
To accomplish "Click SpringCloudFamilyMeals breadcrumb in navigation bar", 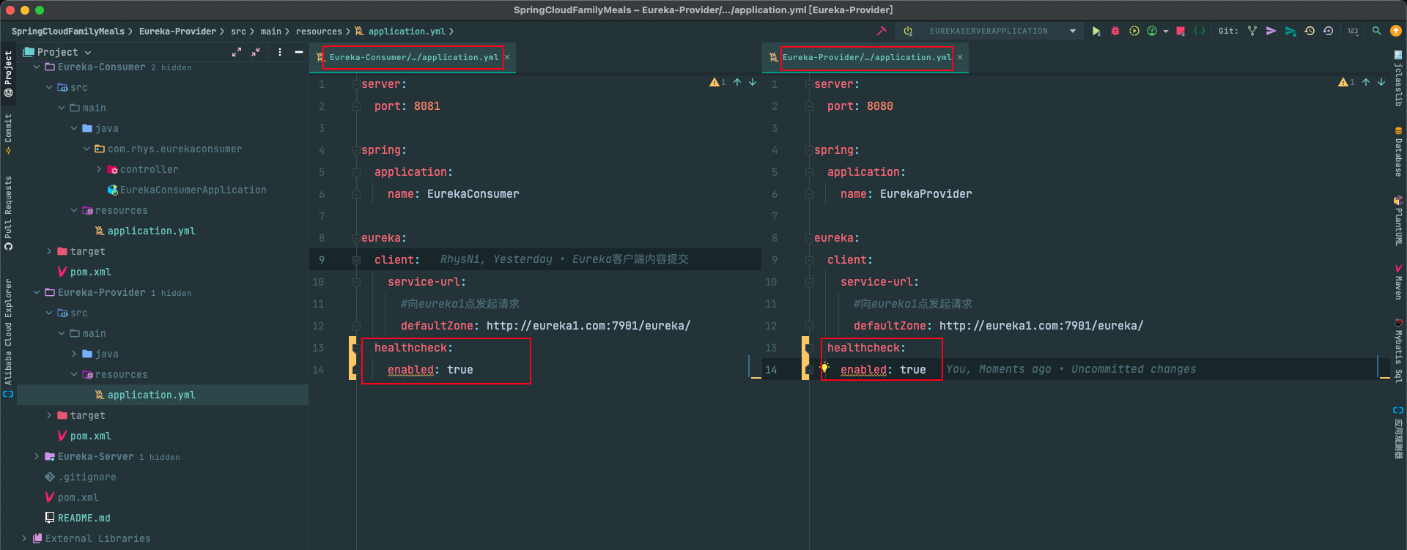I will [x=68, y=31].
